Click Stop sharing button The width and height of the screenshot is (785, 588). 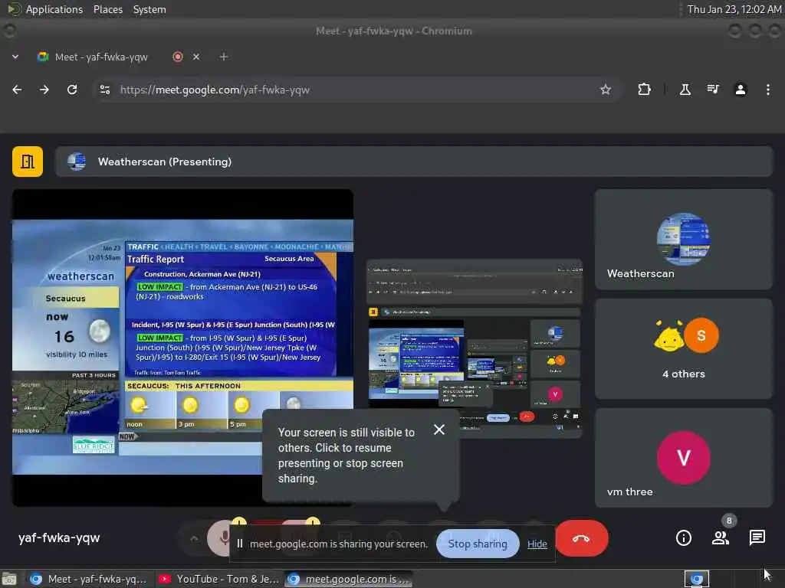pyautogui.click(x=478, y=544)
